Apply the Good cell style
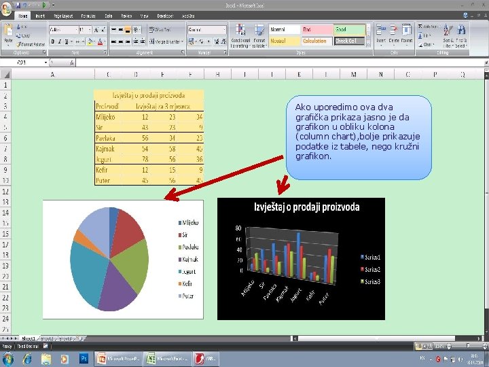The height and width of the screenshot is (367, 489). pyautogui.click(x=349, y=30)
